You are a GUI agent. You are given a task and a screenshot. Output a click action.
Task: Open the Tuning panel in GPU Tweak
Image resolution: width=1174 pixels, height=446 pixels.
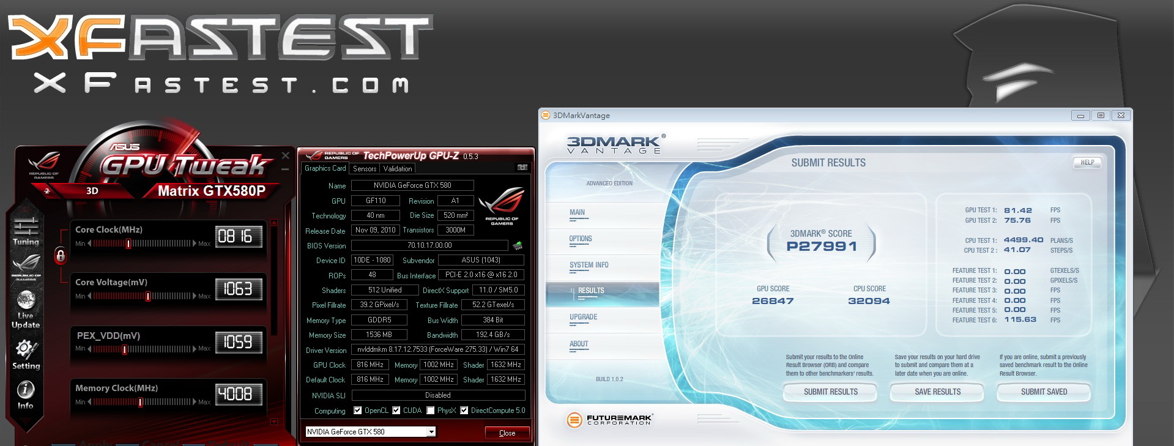click(26, 230)
